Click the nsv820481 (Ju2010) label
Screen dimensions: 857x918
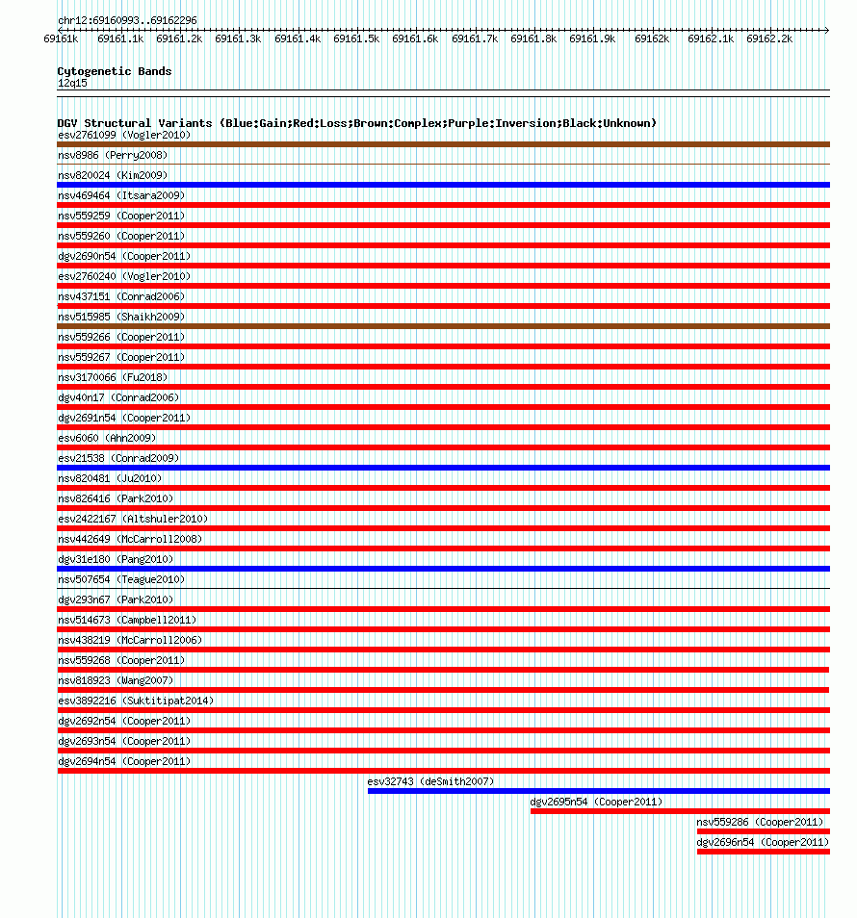pos(110,478)
